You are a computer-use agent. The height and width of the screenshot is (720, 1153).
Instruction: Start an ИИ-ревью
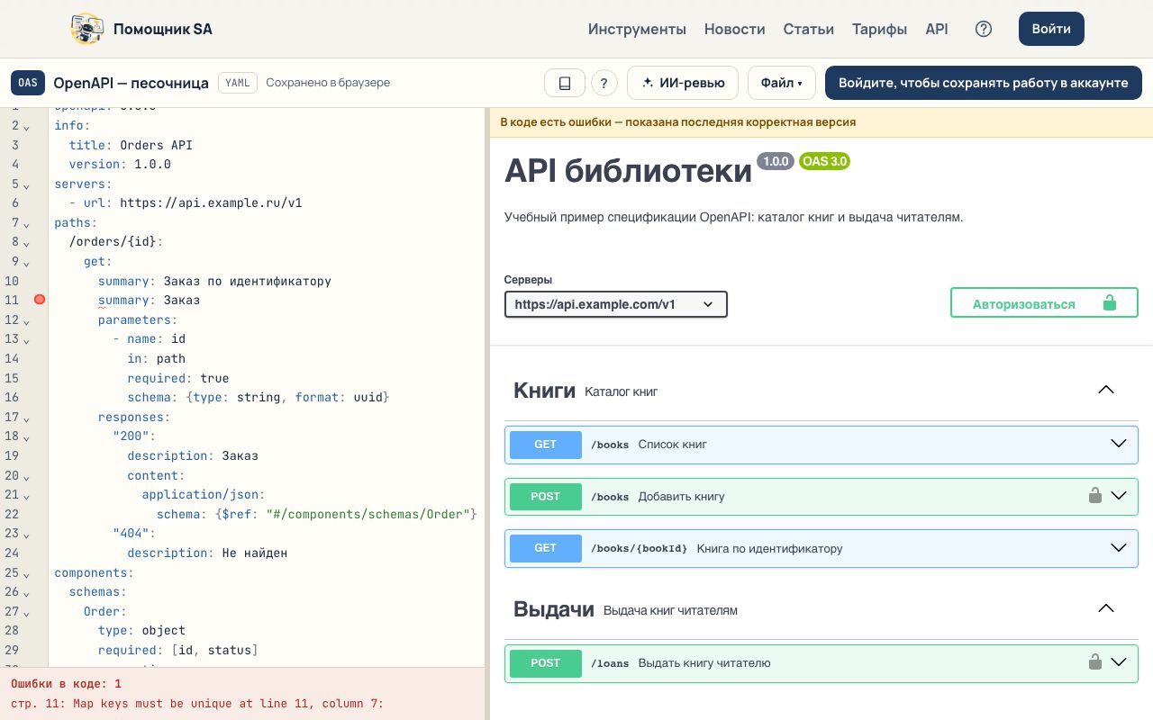(x=683, y=83)
